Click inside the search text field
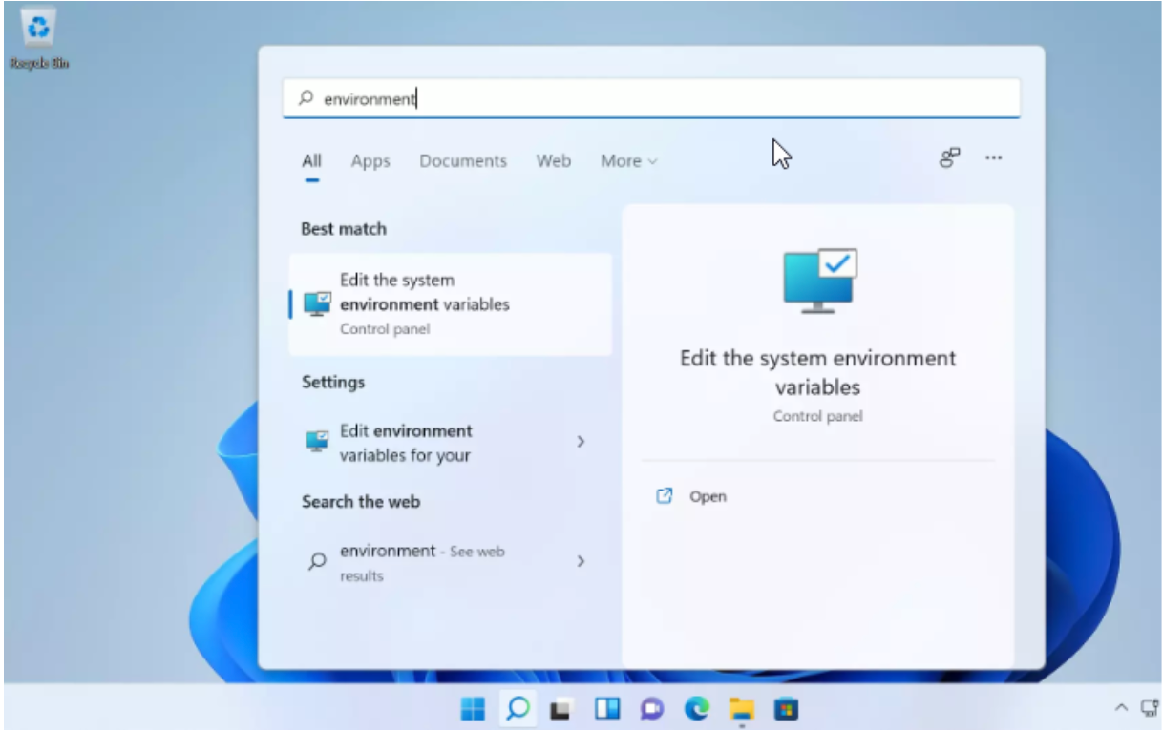The image size is (1163, 731). pyautogui.click(x=651, y=98)
